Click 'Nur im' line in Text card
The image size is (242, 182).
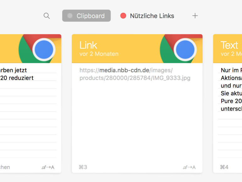click(231, 70)
